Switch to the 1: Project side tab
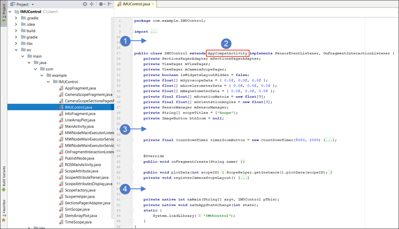This screenshot has width=399, height=229. pyautogui.click(x=3, y=13)
